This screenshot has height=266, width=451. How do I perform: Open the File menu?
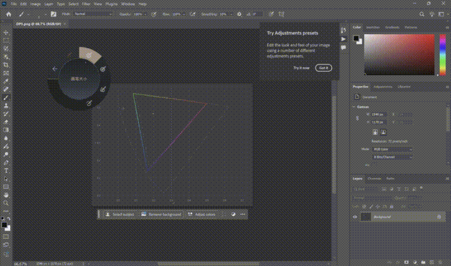pyautogui.click(x=13, y=4)
